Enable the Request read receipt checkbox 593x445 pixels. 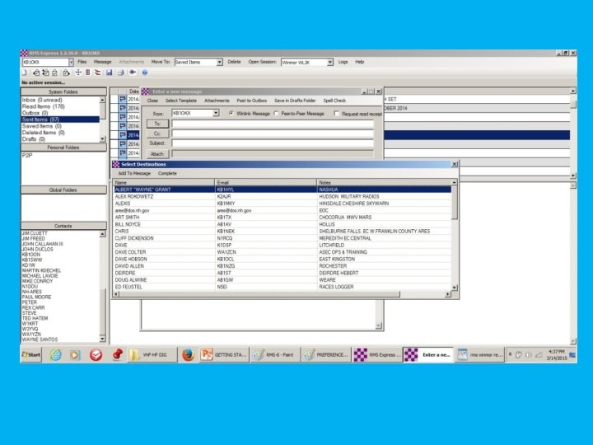pyautogui.click(x=337, y=114)
